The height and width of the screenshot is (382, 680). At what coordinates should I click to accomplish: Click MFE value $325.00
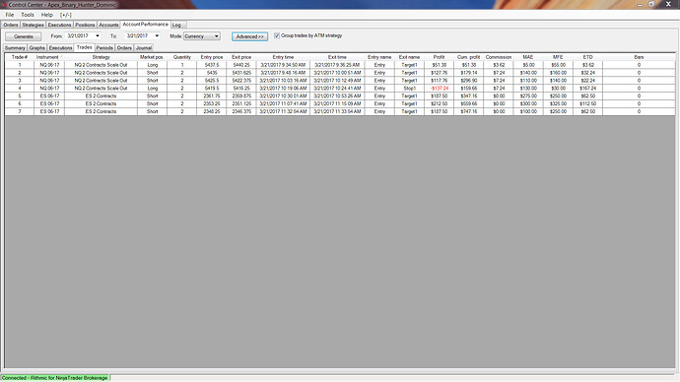(x=558, y=104)
